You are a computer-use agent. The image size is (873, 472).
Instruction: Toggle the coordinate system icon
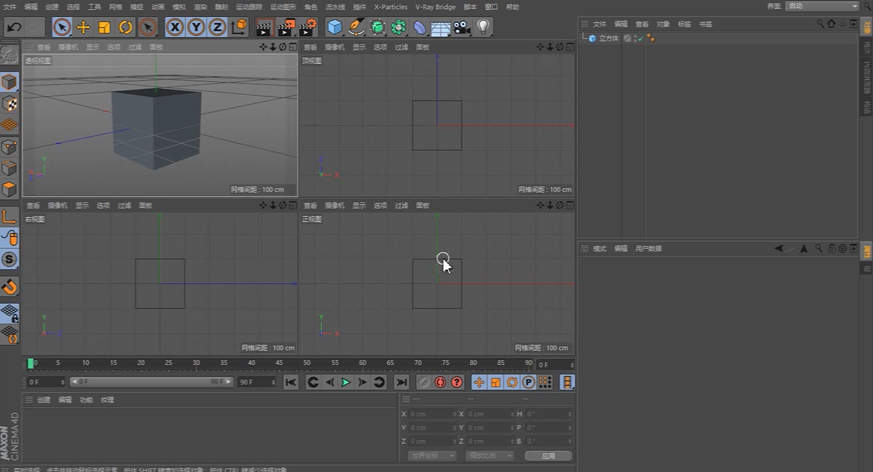239,27
